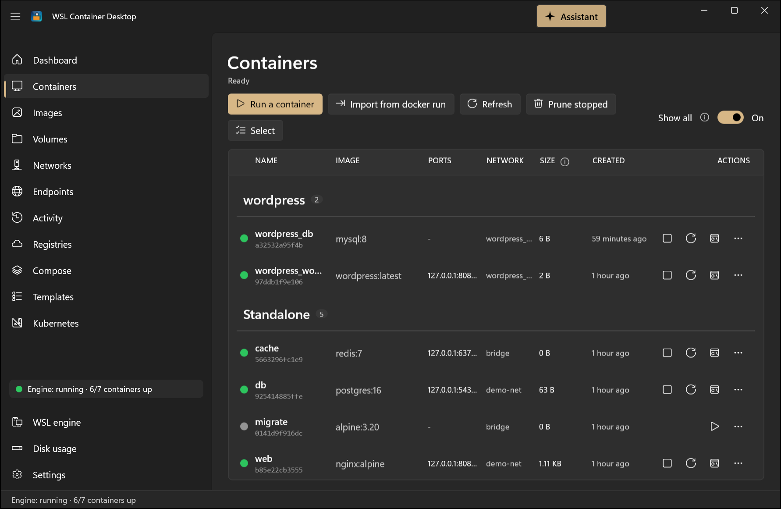Go to Images section
This screenshot has width=781, height=509.
pyautogui.click(x=106, y=113)
